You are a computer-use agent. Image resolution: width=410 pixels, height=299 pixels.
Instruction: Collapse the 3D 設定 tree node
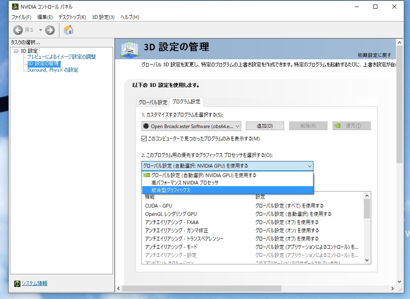(16, 51)
